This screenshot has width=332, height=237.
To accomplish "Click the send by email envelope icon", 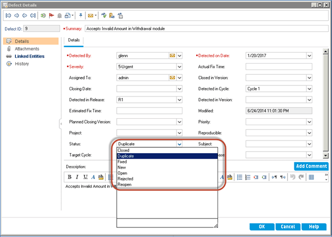I will point(91,15).
